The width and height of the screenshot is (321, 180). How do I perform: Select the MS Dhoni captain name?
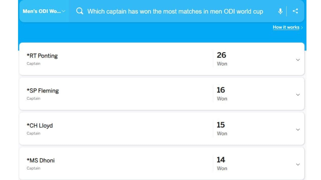coord(41,160)
